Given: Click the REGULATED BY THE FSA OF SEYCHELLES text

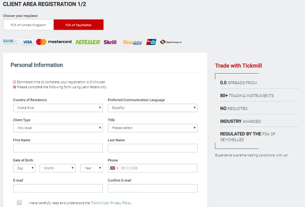Looking at the screenshot, I should [x=248, y=137].
